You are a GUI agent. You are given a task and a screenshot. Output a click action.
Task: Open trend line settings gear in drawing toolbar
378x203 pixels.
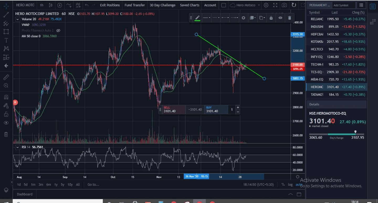243,18
